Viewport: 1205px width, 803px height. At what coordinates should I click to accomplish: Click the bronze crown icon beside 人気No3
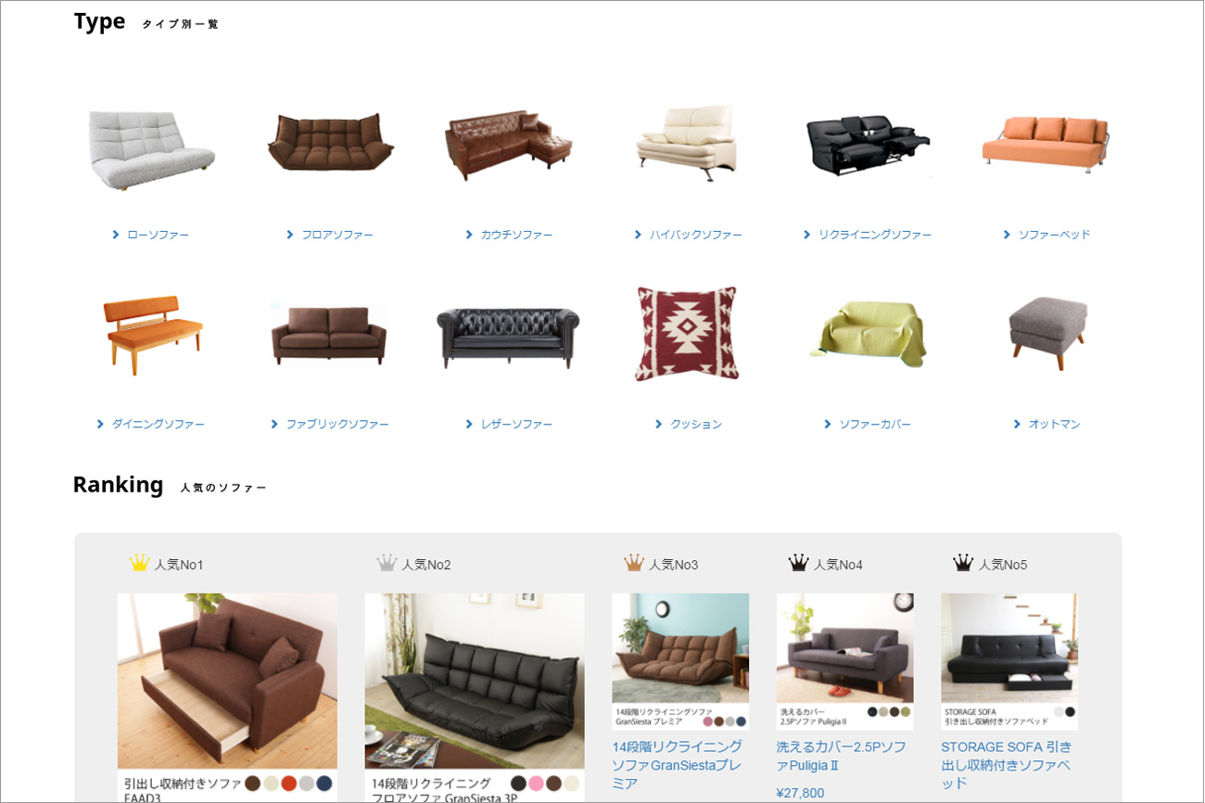click(634, 563)
